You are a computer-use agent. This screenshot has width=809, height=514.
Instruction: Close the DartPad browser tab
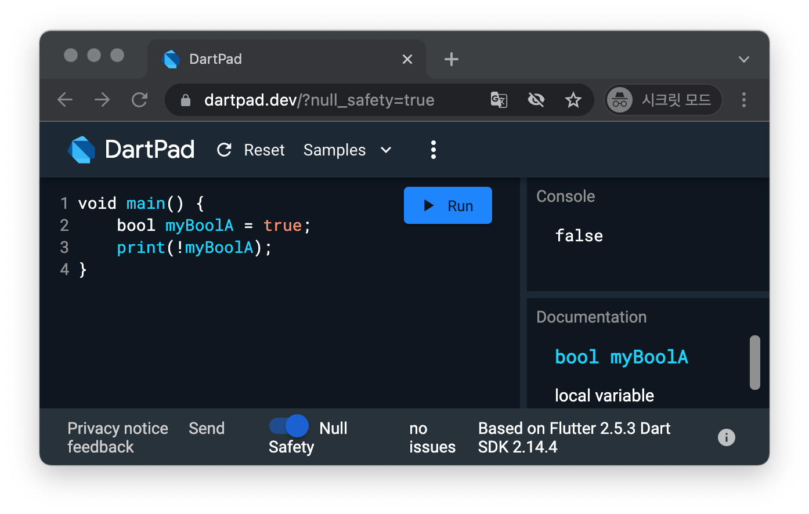pos(407,59)
